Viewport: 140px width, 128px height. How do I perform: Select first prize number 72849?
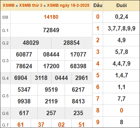tap(51, 30)
